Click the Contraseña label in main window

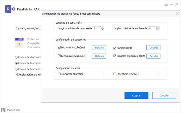[34, 47]
